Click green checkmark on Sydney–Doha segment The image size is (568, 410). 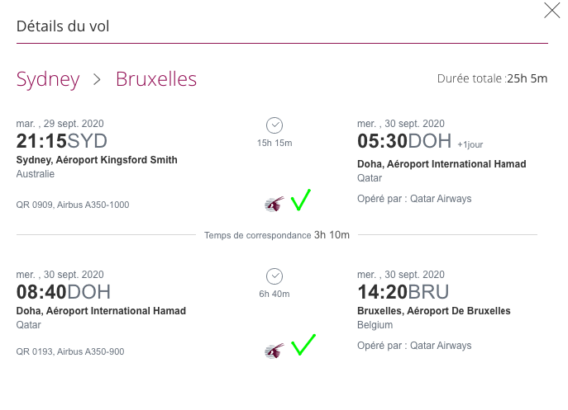[299, 200]
